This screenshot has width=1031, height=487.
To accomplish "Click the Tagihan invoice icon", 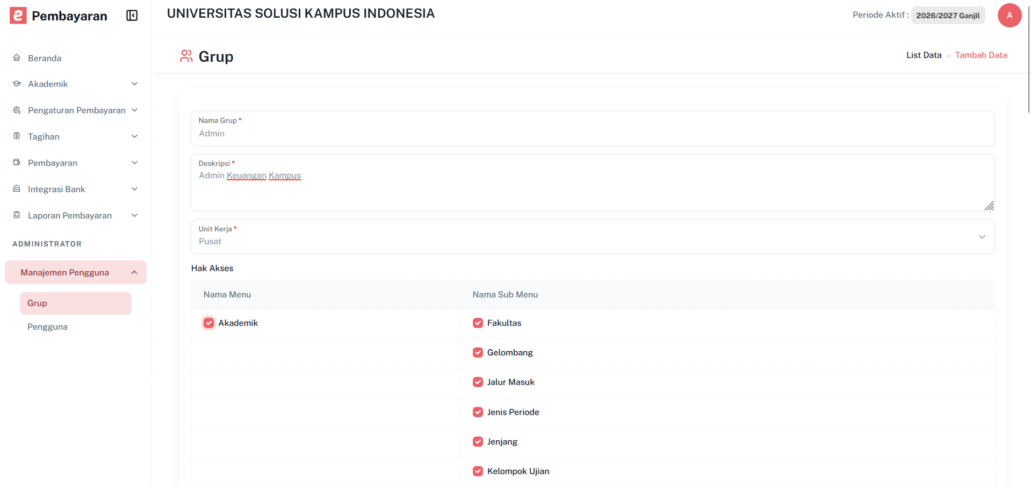I will coord(17,136).
